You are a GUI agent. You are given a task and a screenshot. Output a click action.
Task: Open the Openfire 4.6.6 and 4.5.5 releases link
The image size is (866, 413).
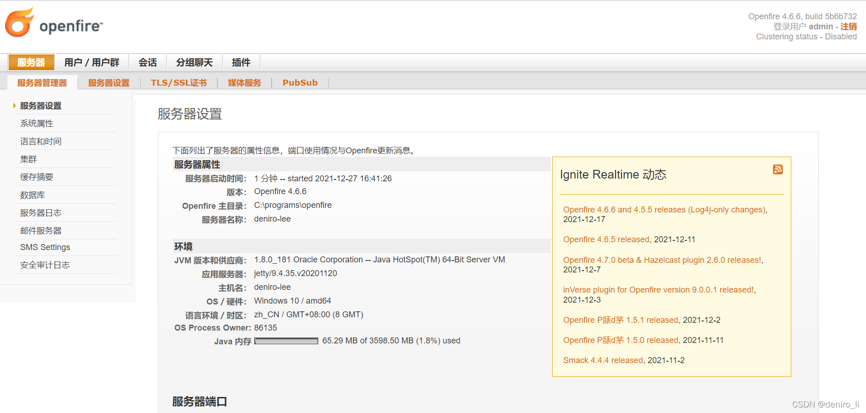664,210
